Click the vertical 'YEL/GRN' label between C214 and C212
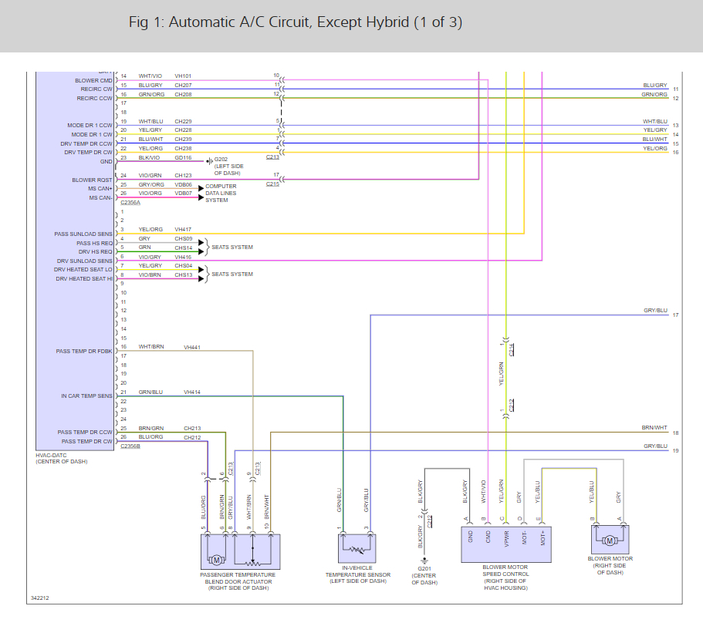Screen dimensions: 703x623 click(502, 374)
